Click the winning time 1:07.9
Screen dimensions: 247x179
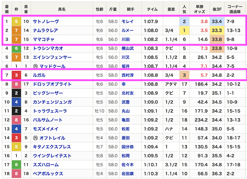coord(151,22)
